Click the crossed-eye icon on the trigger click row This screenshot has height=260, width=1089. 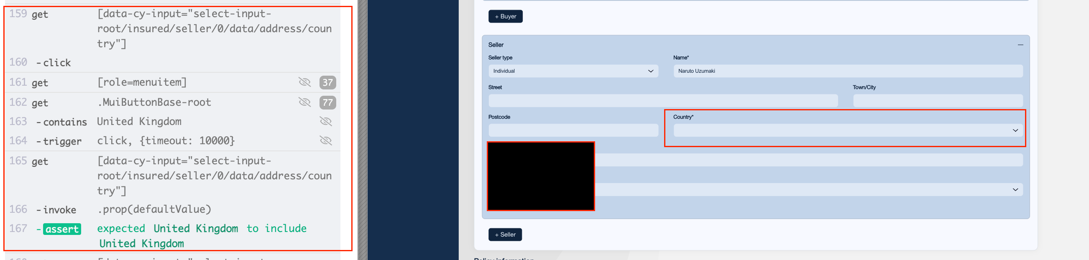tap(325, 141)
